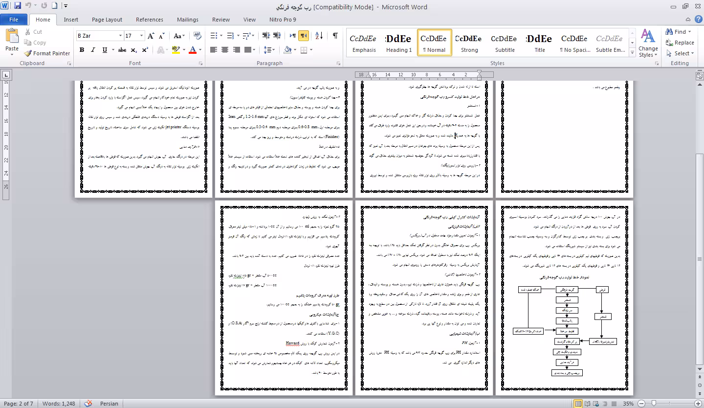
Task: Toggle superscript formatting
Action: click(x=145, y=50)
